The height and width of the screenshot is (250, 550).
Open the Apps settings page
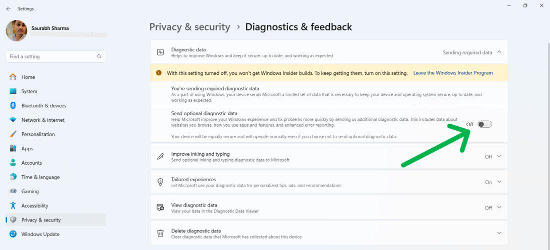(x=27, y=149)
